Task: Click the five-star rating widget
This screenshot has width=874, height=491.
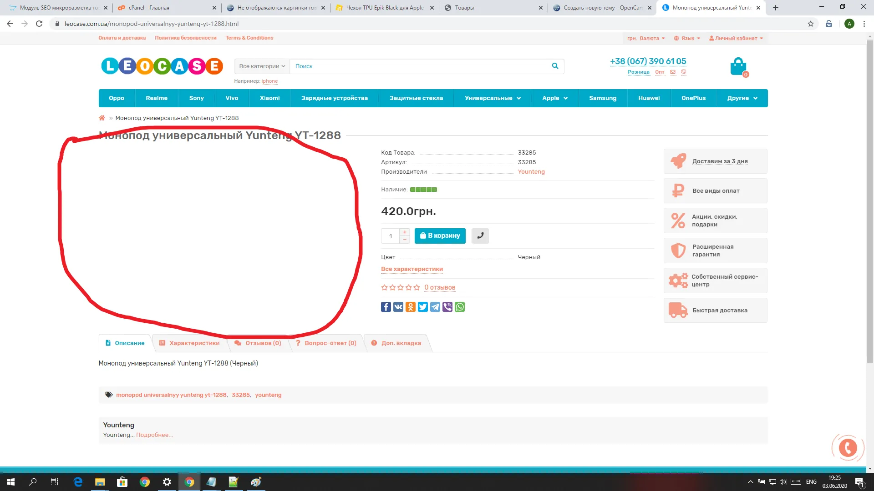Action: 401,287
